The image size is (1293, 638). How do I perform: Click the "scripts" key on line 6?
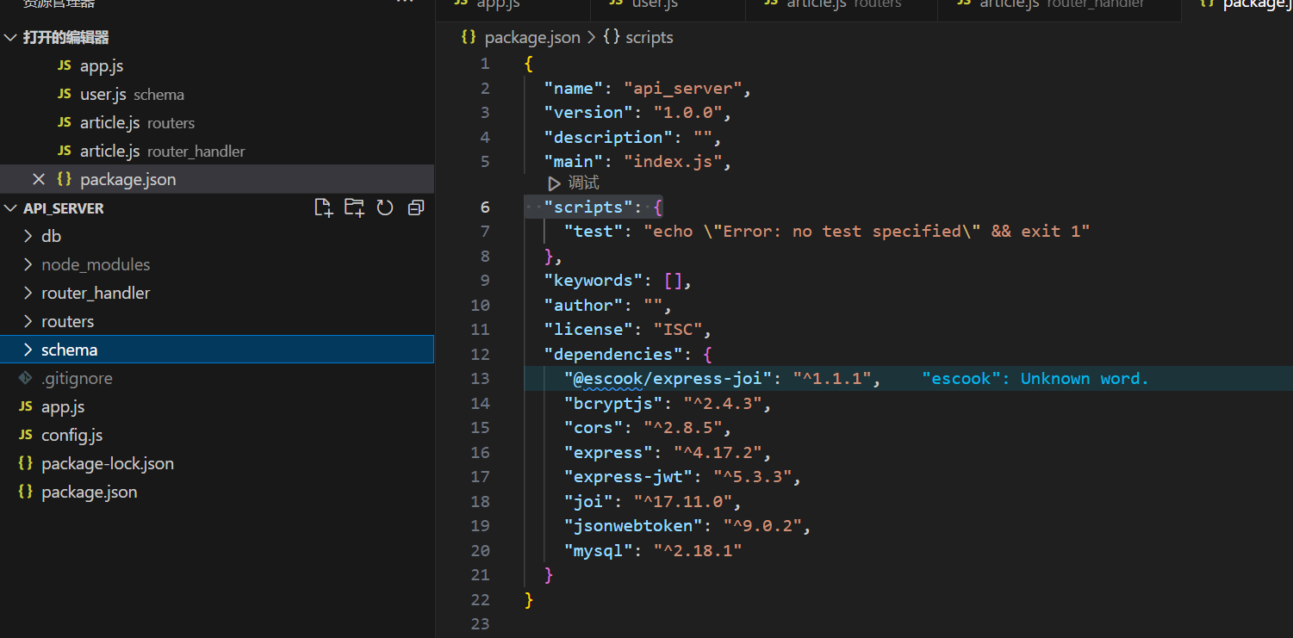coord(589,207)
